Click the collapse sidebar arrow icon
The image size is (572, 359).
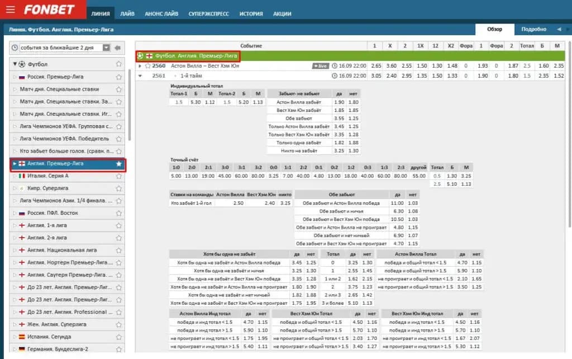(x=118, y=48)
